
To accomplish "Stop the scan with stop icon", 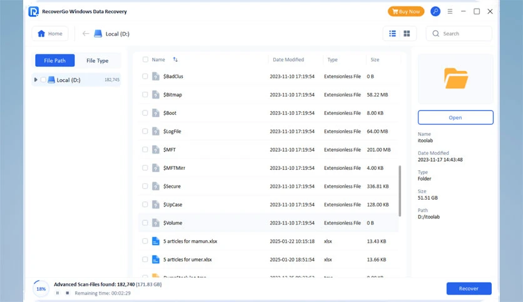I will 68,293.
